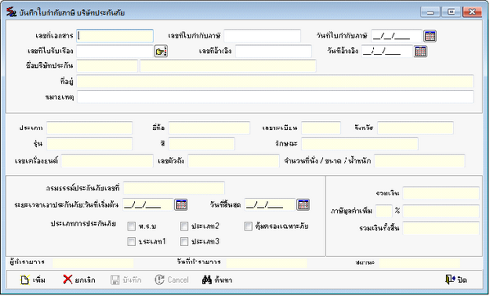Focus the ยี่ห้อ brand field

[x=209, y=128]
